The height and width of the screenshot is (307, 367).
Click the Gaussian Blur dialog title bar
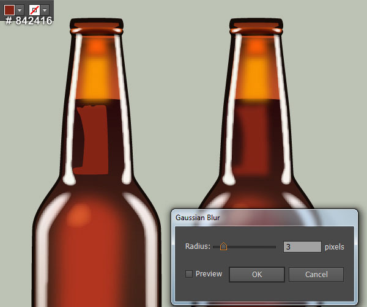(x=264, y=218)
